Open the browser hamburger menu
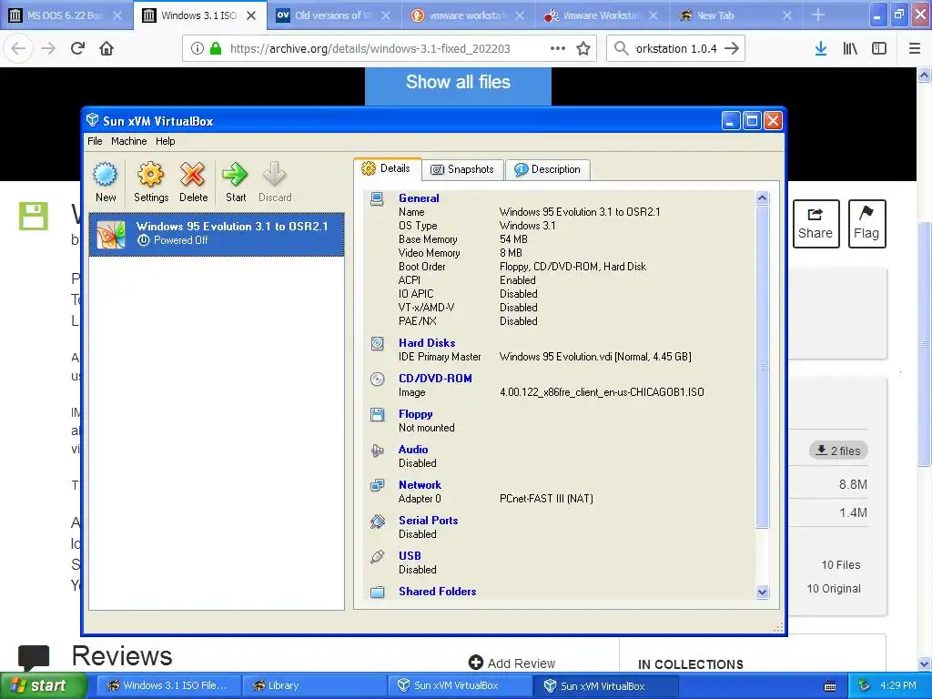Image resolution: width=932 pixels, height=699 pixels. (x=915, y=48)
